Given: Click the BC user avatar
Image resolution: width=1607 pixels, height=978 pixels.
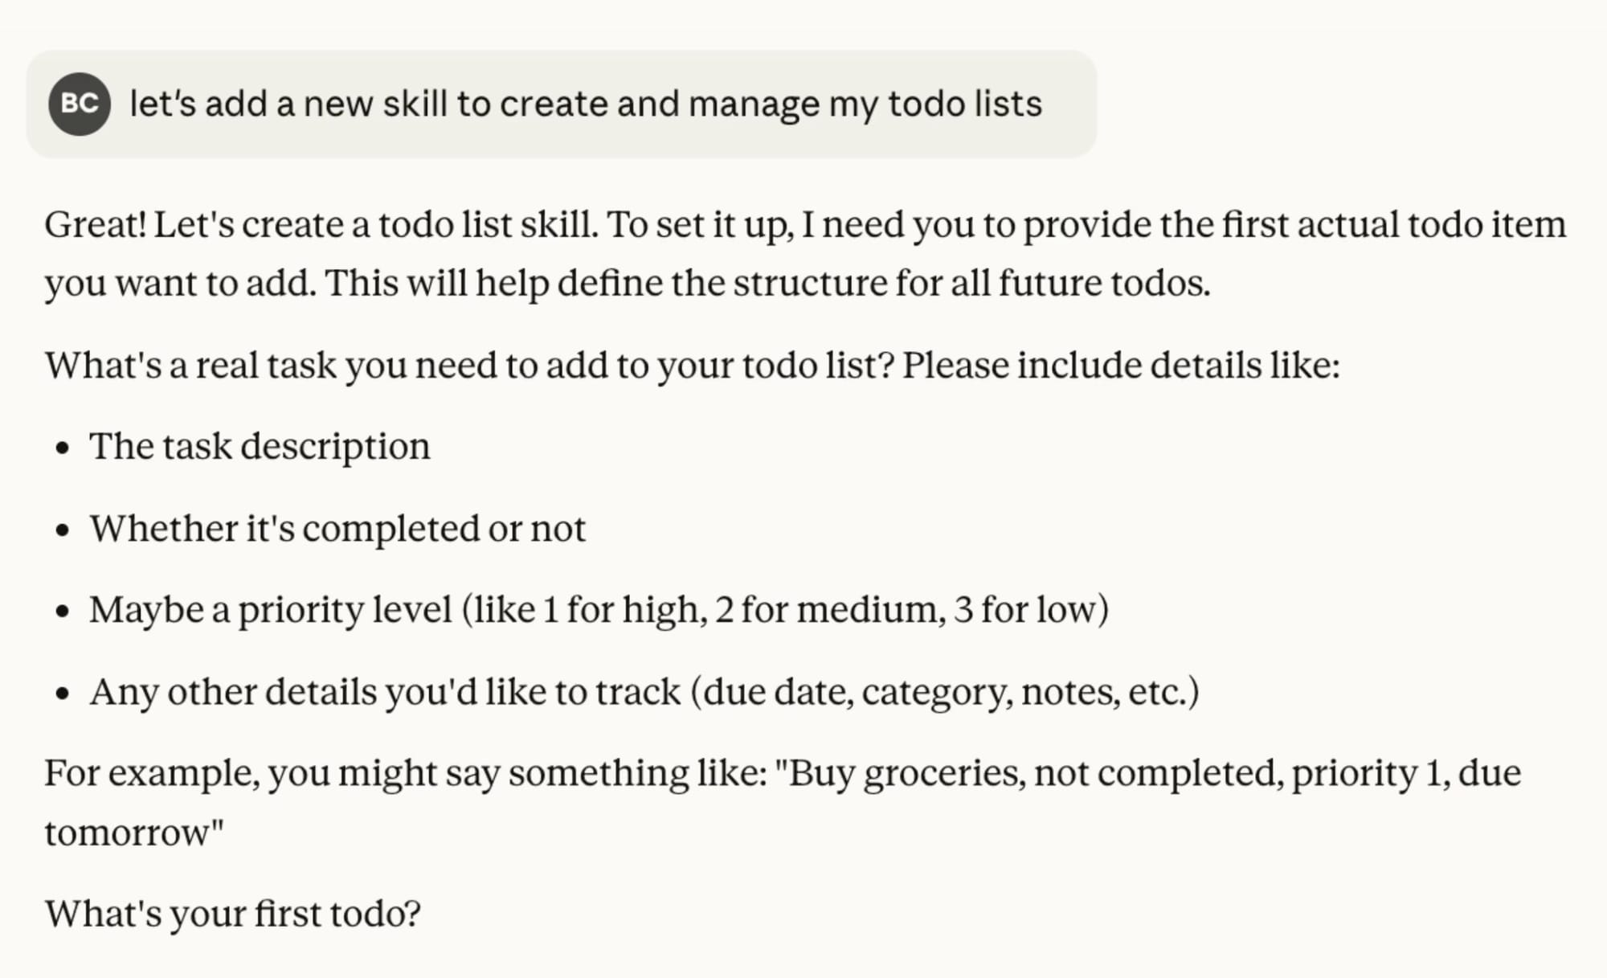Looking at the screenshot, I should point(80,104).
